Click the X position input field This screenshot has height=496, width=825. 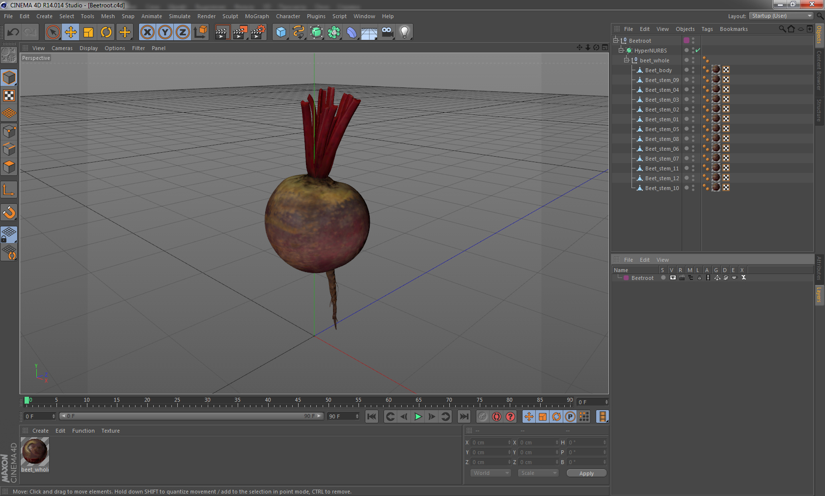(491, 442)
